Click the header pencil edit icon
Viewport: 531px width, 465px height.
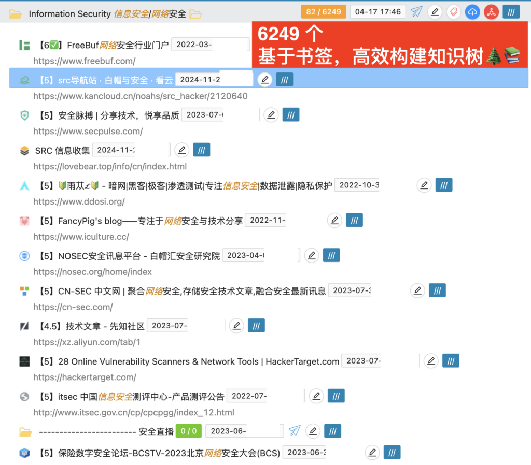(435, 12)
